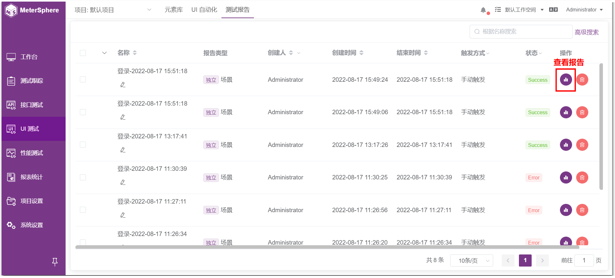Switch to UI 自动化 tab
615x278 pixels.
[204, 10]
